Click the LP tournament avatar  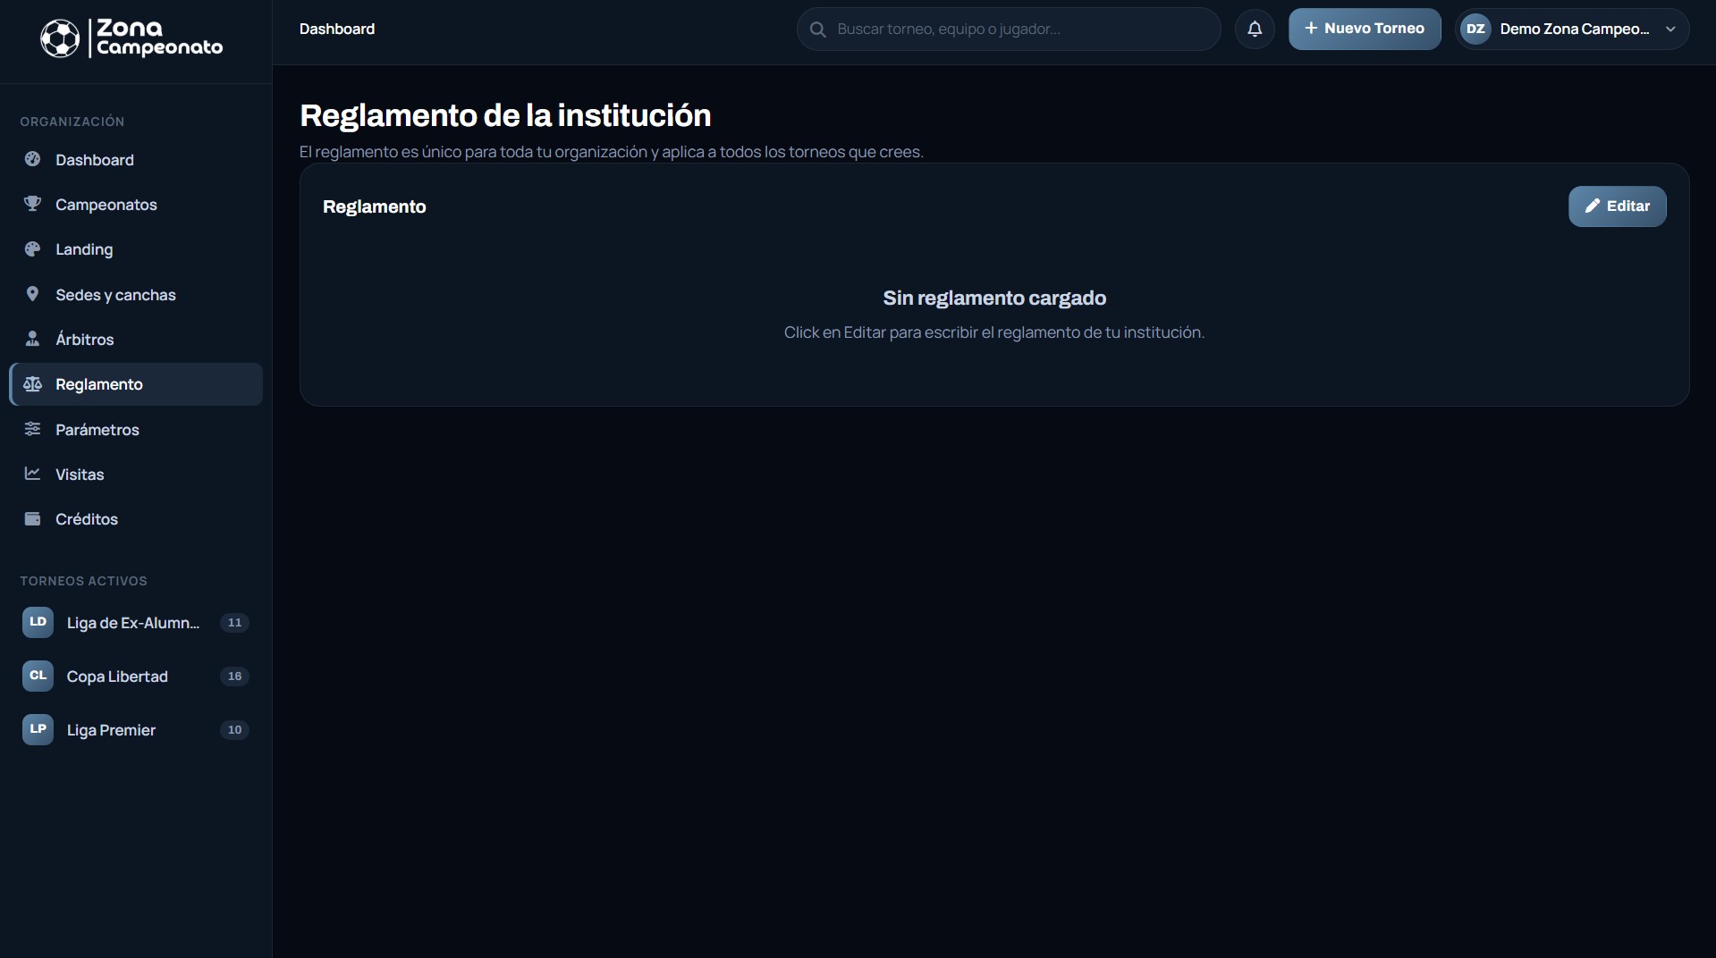38,729
